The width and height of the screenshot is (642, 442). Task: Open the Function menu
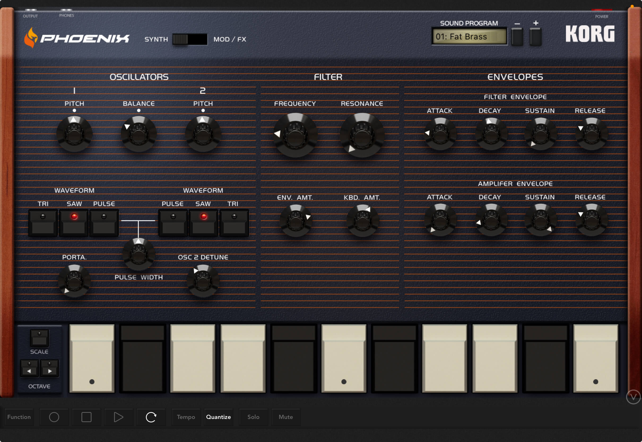point(19,417)
